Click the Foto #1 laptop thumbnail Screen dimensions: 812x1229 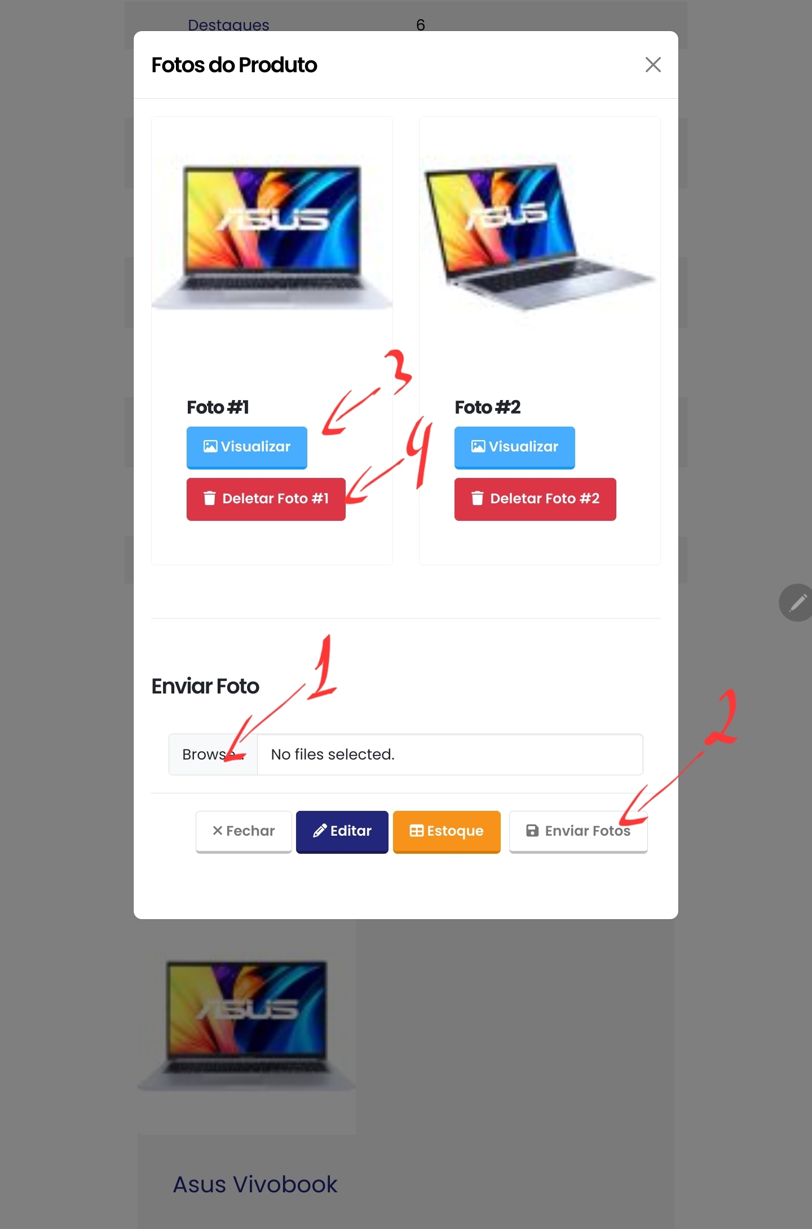pyautogui.click(x=272, y=236)
